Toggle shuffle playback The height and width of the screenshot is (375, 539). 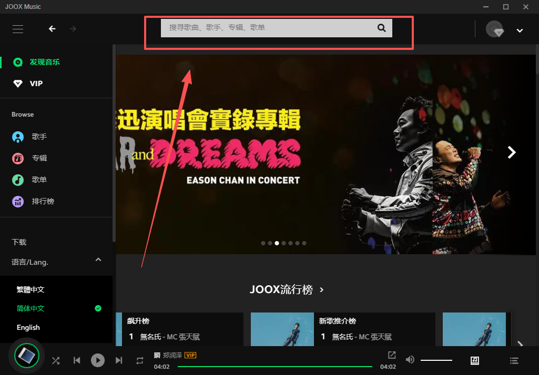pyautogui.click(x=56, y=360)
